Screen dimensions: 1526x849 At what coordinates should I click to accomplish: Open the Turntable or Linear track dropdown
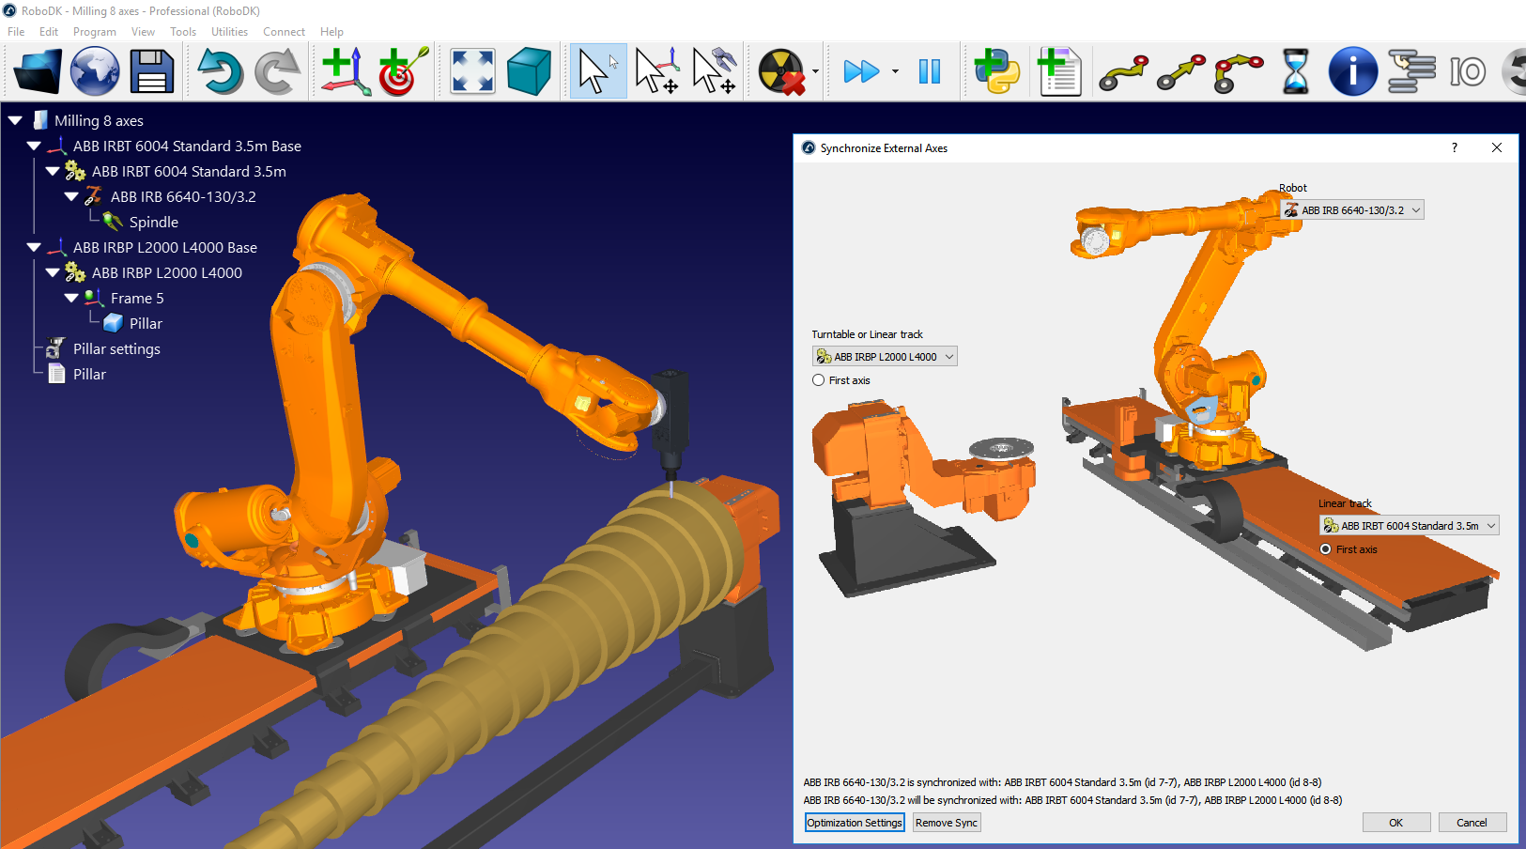point(885,357)
